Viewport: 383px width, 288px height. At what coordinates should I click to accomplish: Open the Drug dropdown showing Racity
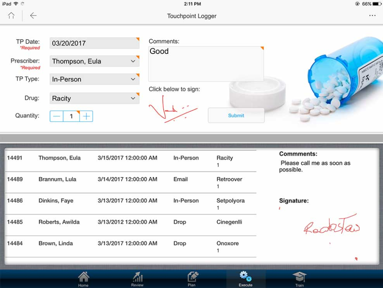click(94, 98)
